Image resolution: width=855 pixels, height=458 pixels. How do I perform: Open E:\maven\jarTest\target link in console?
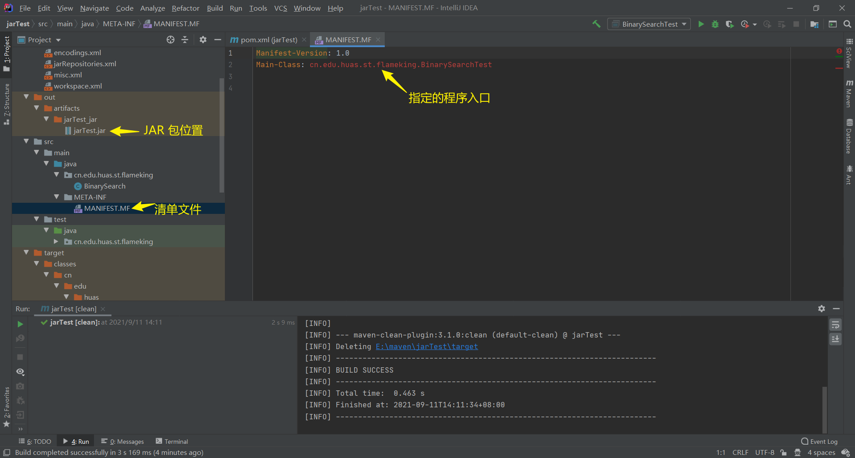pos(427,346)
